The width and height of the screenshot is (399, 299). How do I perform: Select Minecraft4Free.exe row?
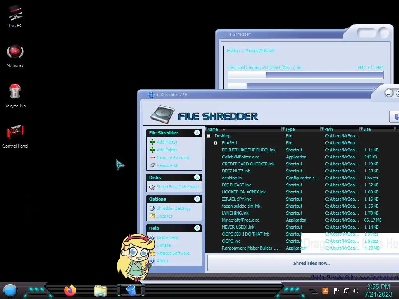point(302,220)
